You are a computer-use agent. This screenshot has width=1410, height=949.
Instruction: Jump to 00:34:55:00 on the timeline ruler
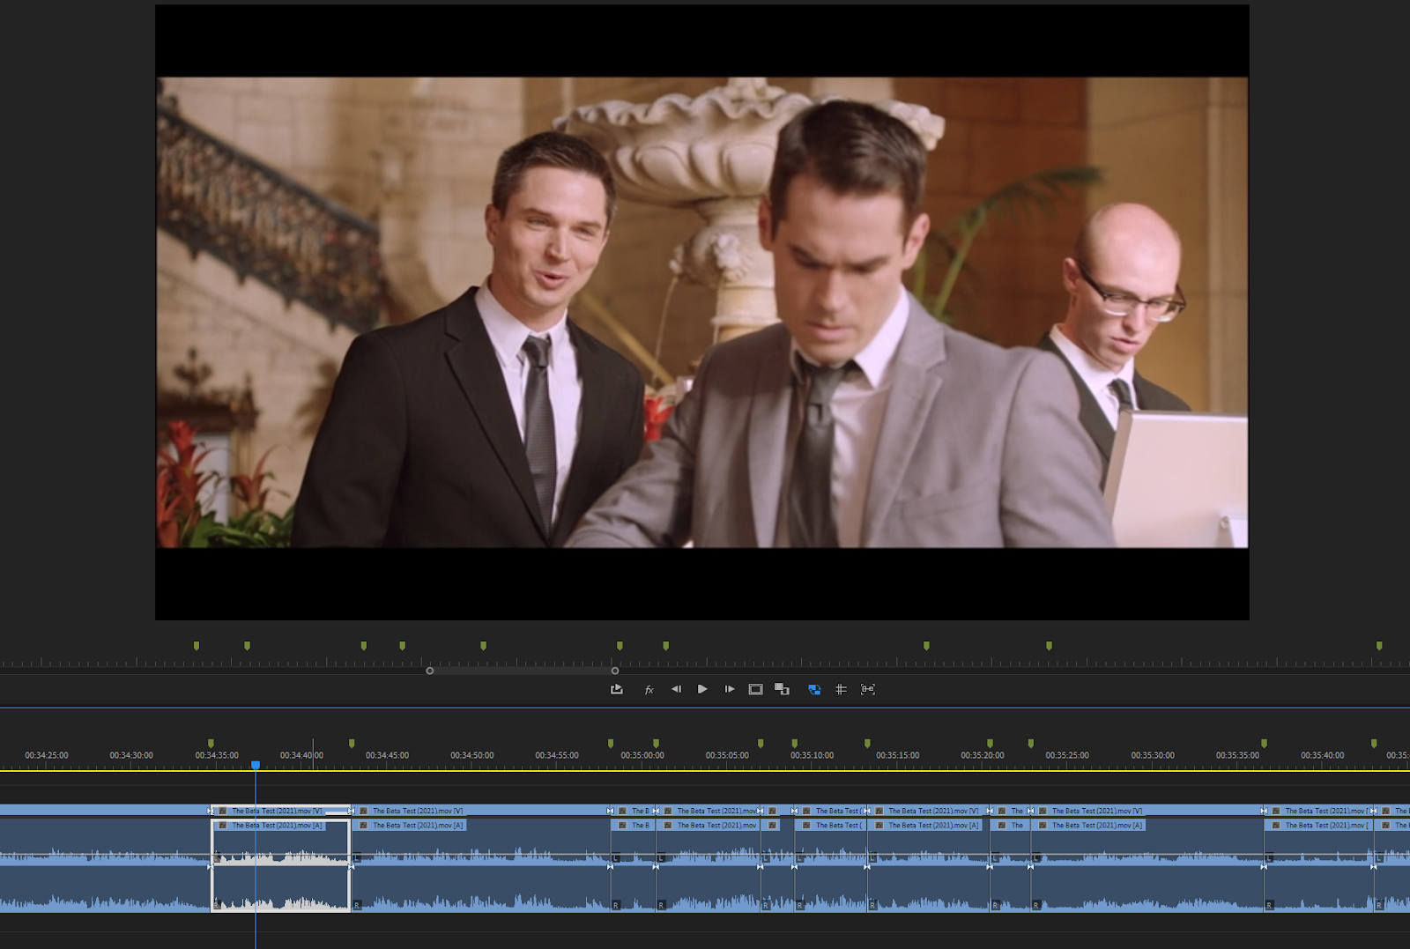point(557,755)
